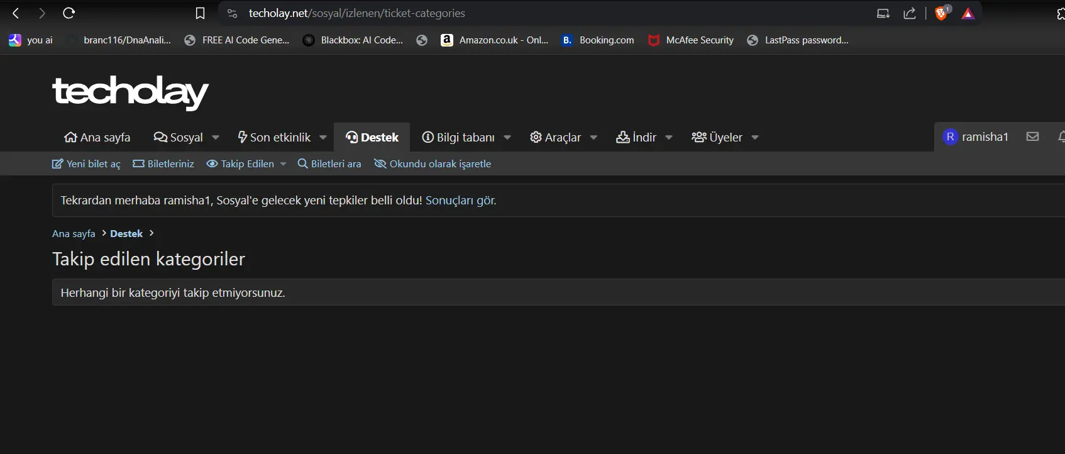Open the messages envelope icon
The image size is (1065, 454).
coord(1032,136)
